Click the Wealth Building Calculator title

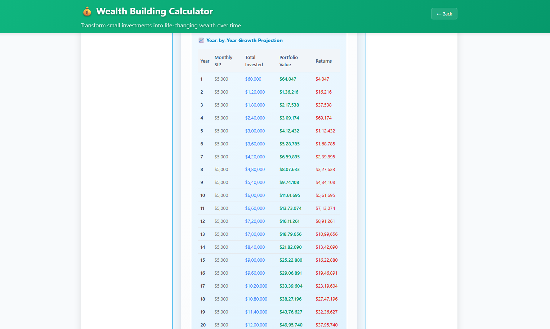[155, 11]
